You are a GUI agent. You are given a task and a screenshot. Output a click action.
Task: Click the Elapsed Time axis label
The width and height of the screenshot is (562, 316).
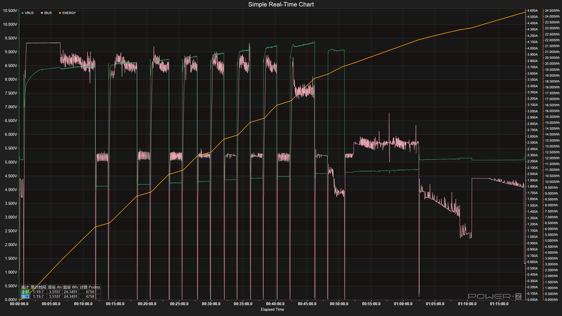pos(272,309)
